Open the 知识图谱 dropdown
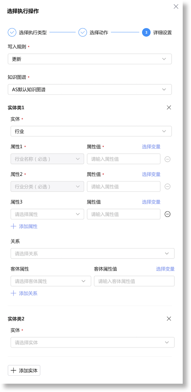This screenshot has height=392, width=191. (90, 89)
